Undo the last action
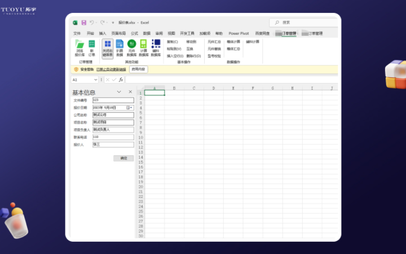Screen dimensions: 406x254 coord(92,23)
